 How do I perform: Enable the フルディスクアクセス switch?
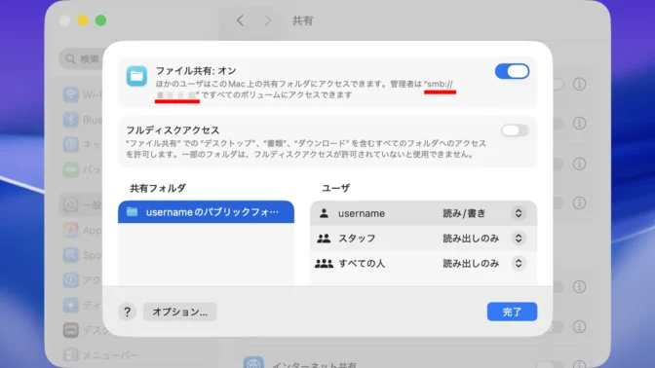(x=515, y=130)
